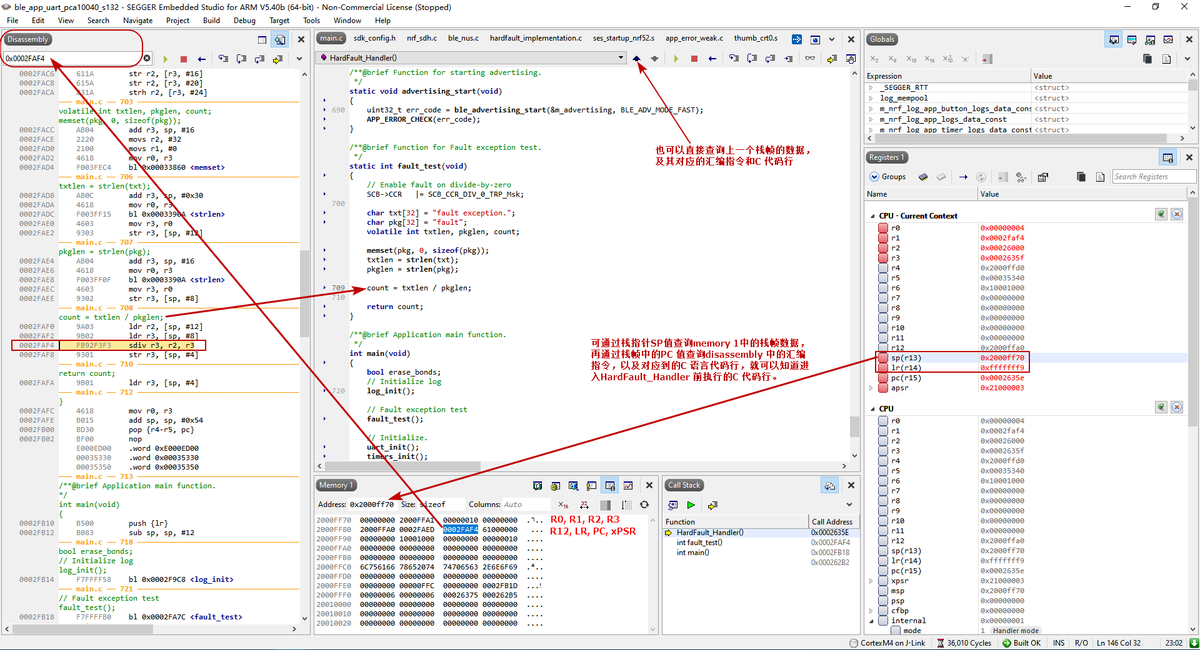Screen dimensions: 1200x650
Task: Collapse the Groups dropdown in Registers 1
Action: [874, 177]
